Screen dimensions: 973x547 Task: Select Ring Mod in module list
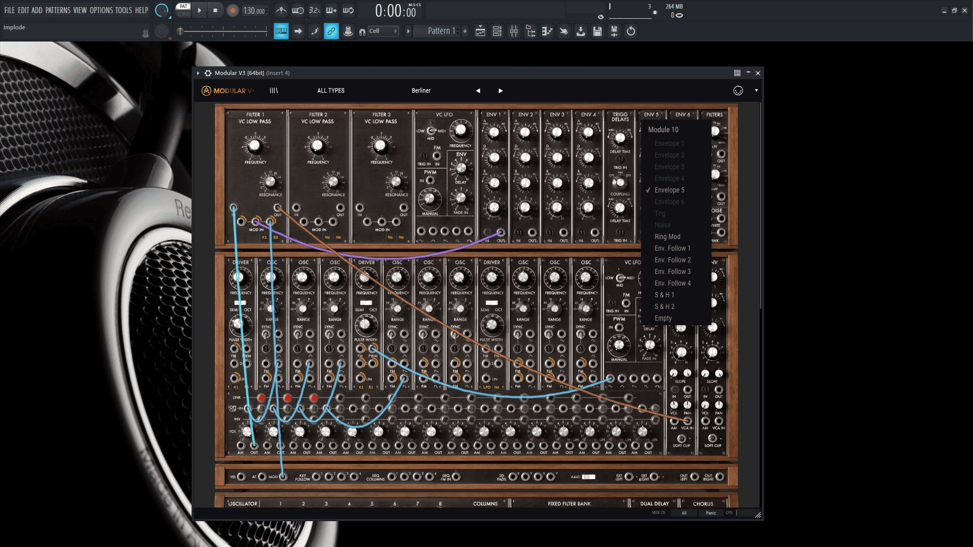667,237
